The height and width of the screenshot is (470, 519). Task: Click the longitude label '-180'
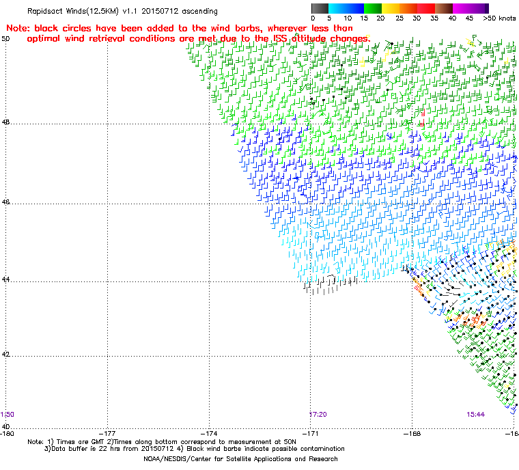pyautogui.click(x=7, y=433)
